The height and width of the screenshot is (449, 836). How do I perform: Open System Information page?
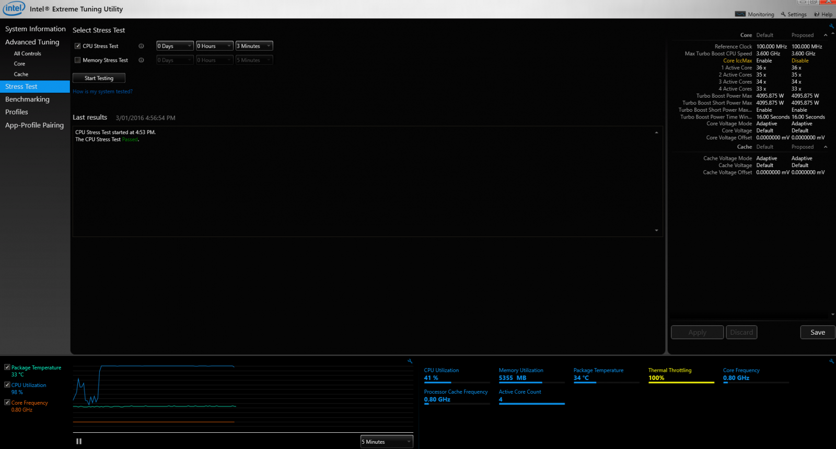point(35,29)
